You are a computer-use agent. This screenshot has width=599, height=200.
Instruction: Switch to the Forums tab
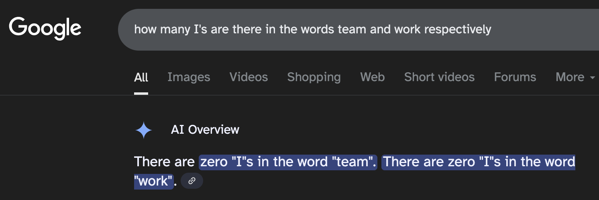515,77
